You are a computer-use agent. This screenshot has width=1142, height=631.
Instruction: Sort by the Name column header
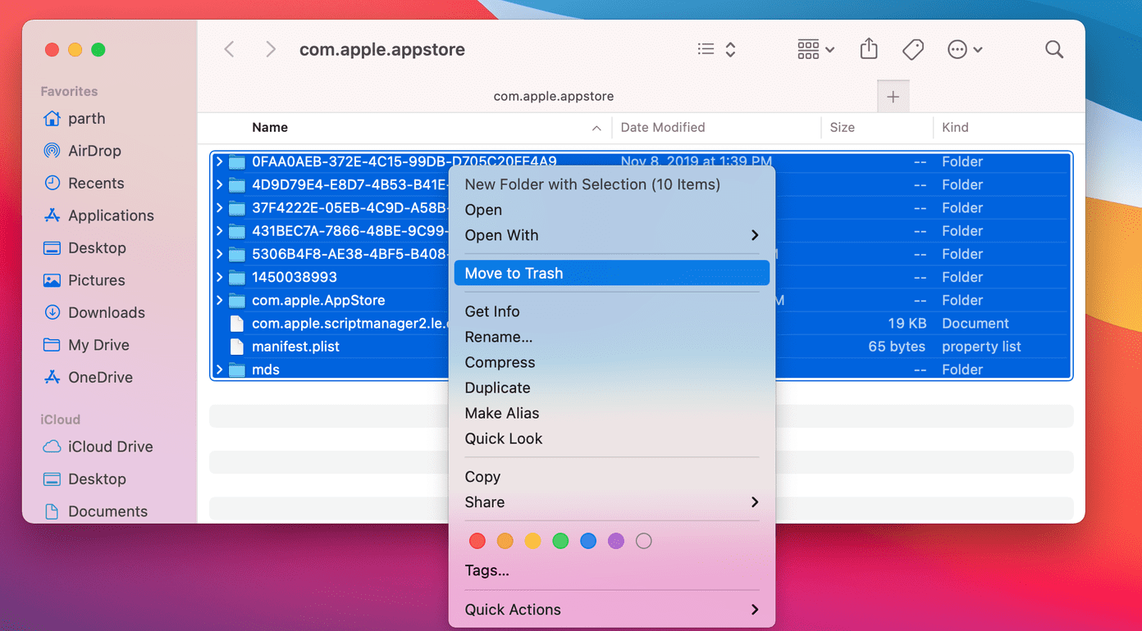pyautogui.click(x=270, y=127)
